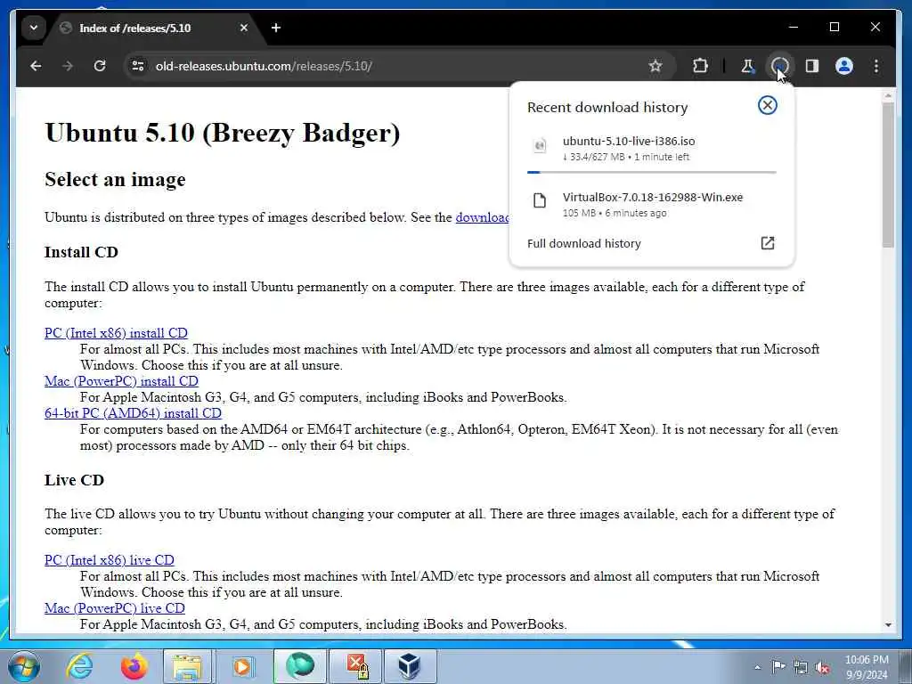Viewport: 912px width, 684px height.
Task: Go back to the previous page
Action: coord(36,66)
